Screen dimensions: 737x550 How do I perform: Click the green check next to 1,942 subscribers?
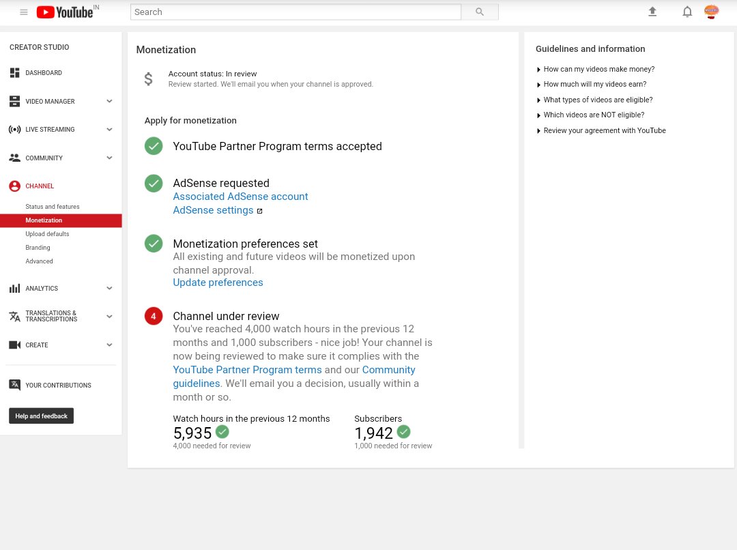[x=404, y=431]
